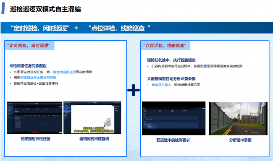
Task: Open the 编辑闲时巡逻路线 map screenshot thumbnail
Action: click(x=92, y=118)
